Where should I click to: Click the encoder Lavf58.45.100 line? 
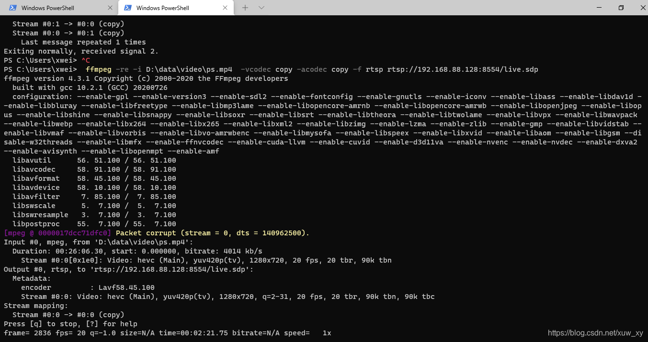pos(88,287)
